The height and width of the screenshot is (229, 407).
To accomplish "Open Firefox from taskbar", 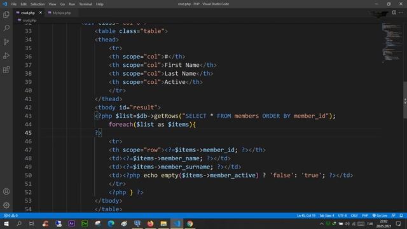I will [150, 223].
